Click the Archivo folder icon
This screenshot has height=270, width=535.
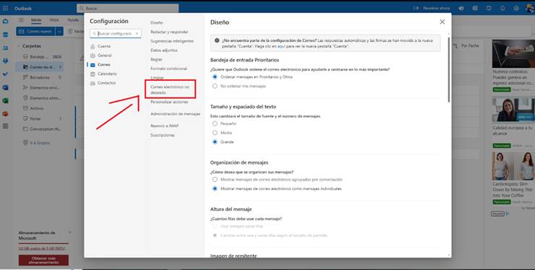[x=25, y=108]
